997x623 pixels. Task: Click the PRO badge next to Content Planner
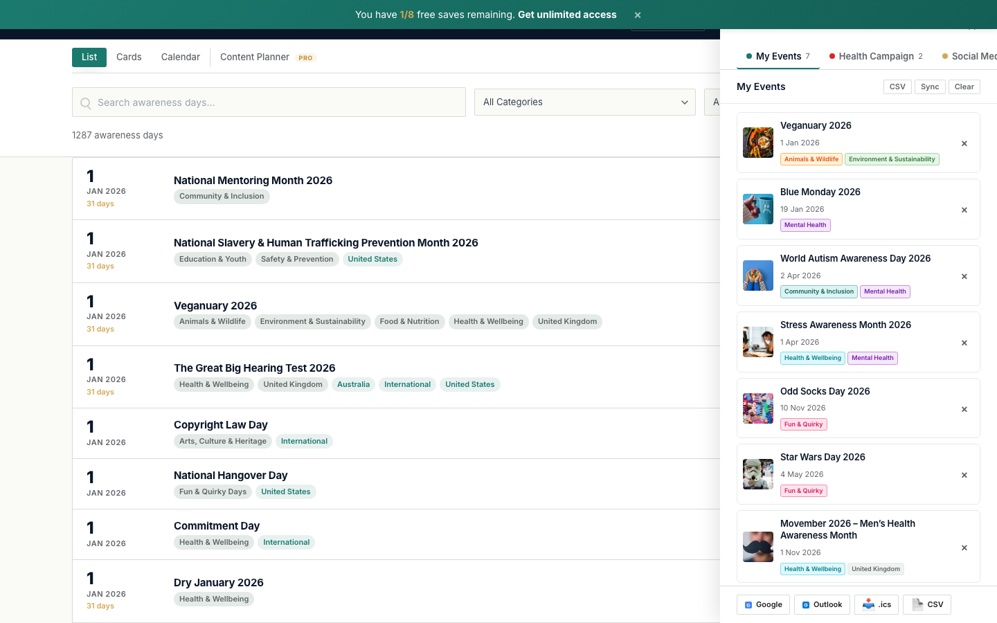coord(305,58)
